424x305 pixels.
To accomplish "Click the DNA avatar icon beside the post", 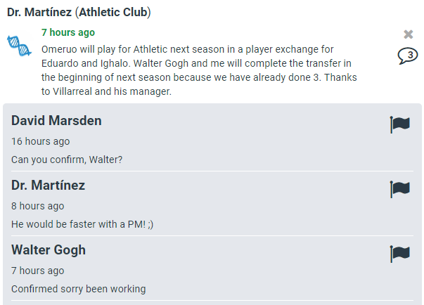I will (x=20, y=44).
